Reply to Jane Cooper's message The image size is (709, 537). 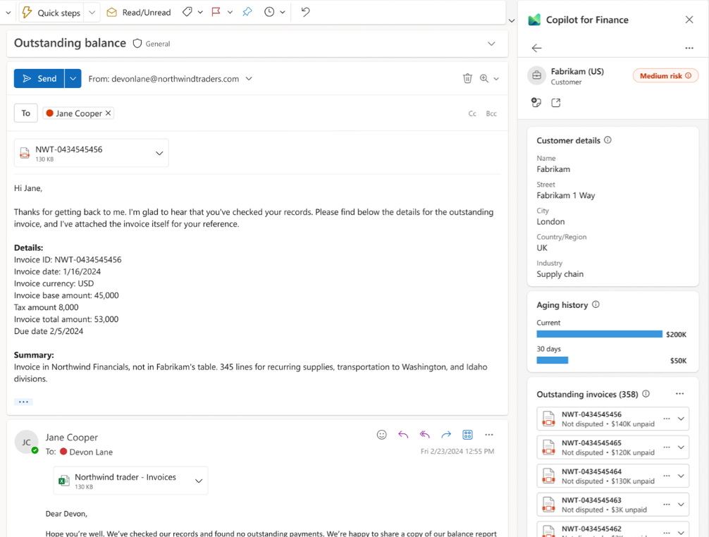(x=403, y=435)
